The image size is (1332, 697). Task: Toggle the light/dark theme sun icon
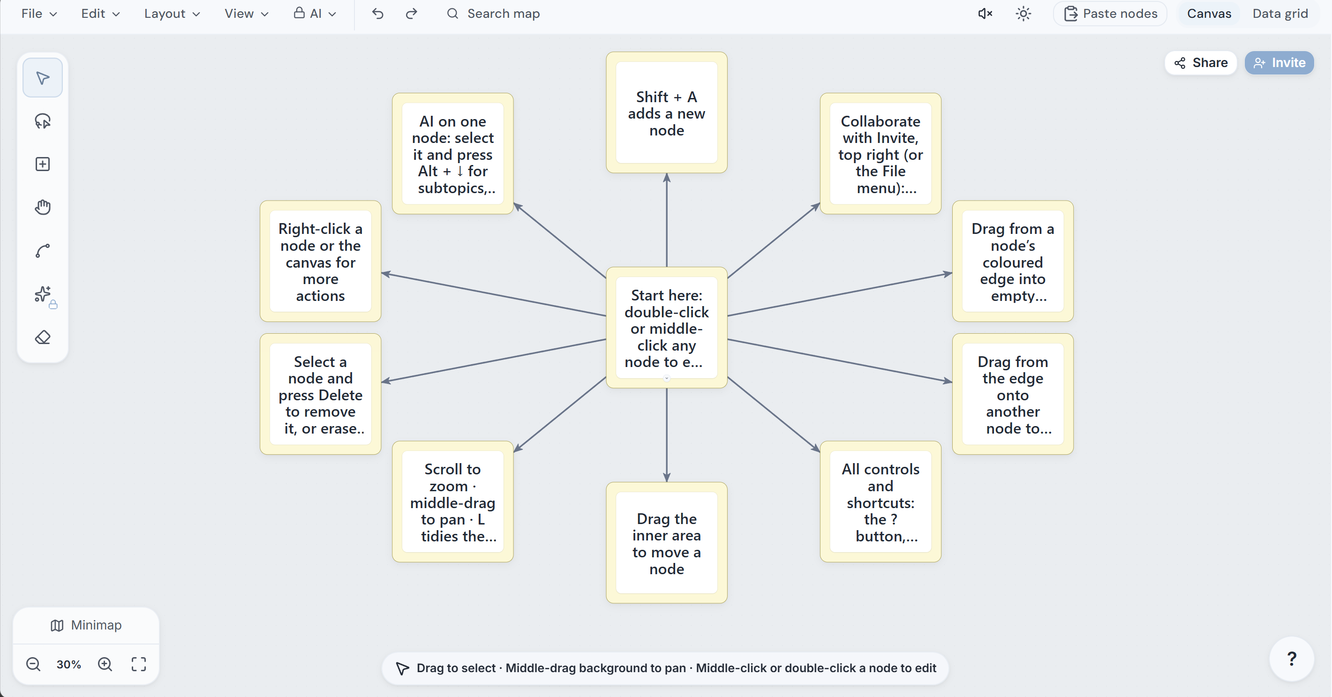[1023, 14]
